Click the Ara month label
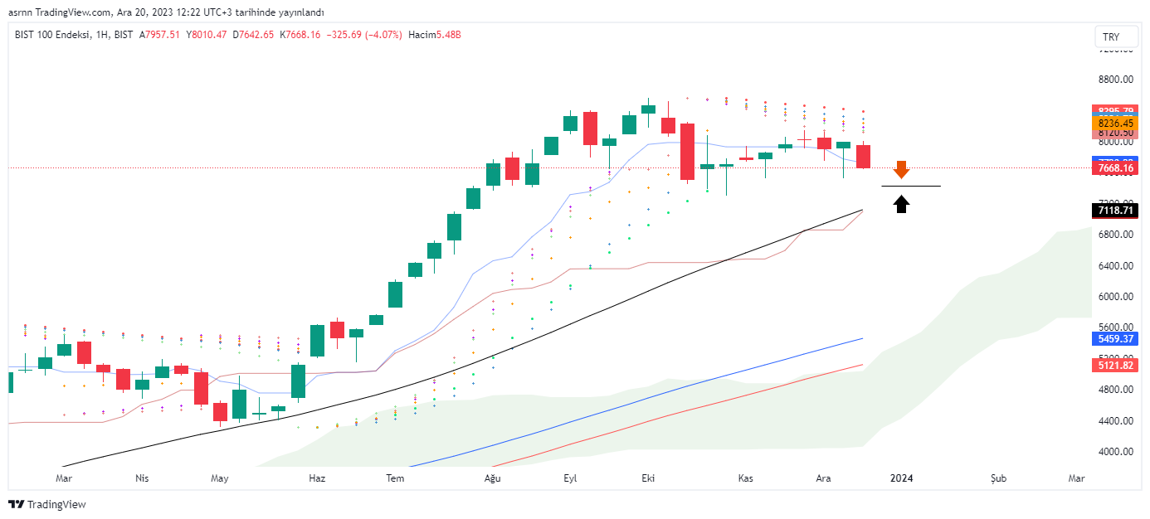The width and height of the screenshot is (1150, 519). 824,478
